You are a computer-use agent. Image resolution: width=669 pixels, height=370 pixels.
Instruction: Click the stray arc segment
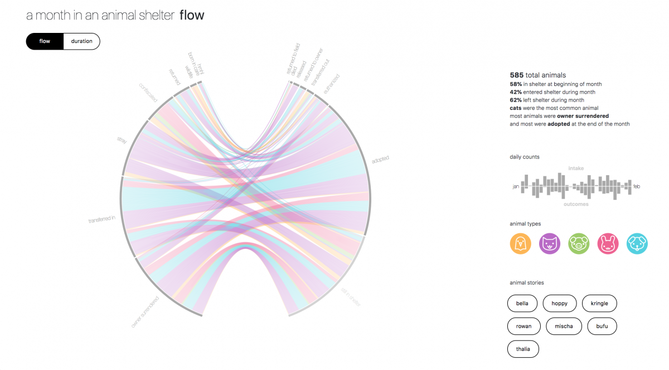pyautogui.click(x=132, y=145)
